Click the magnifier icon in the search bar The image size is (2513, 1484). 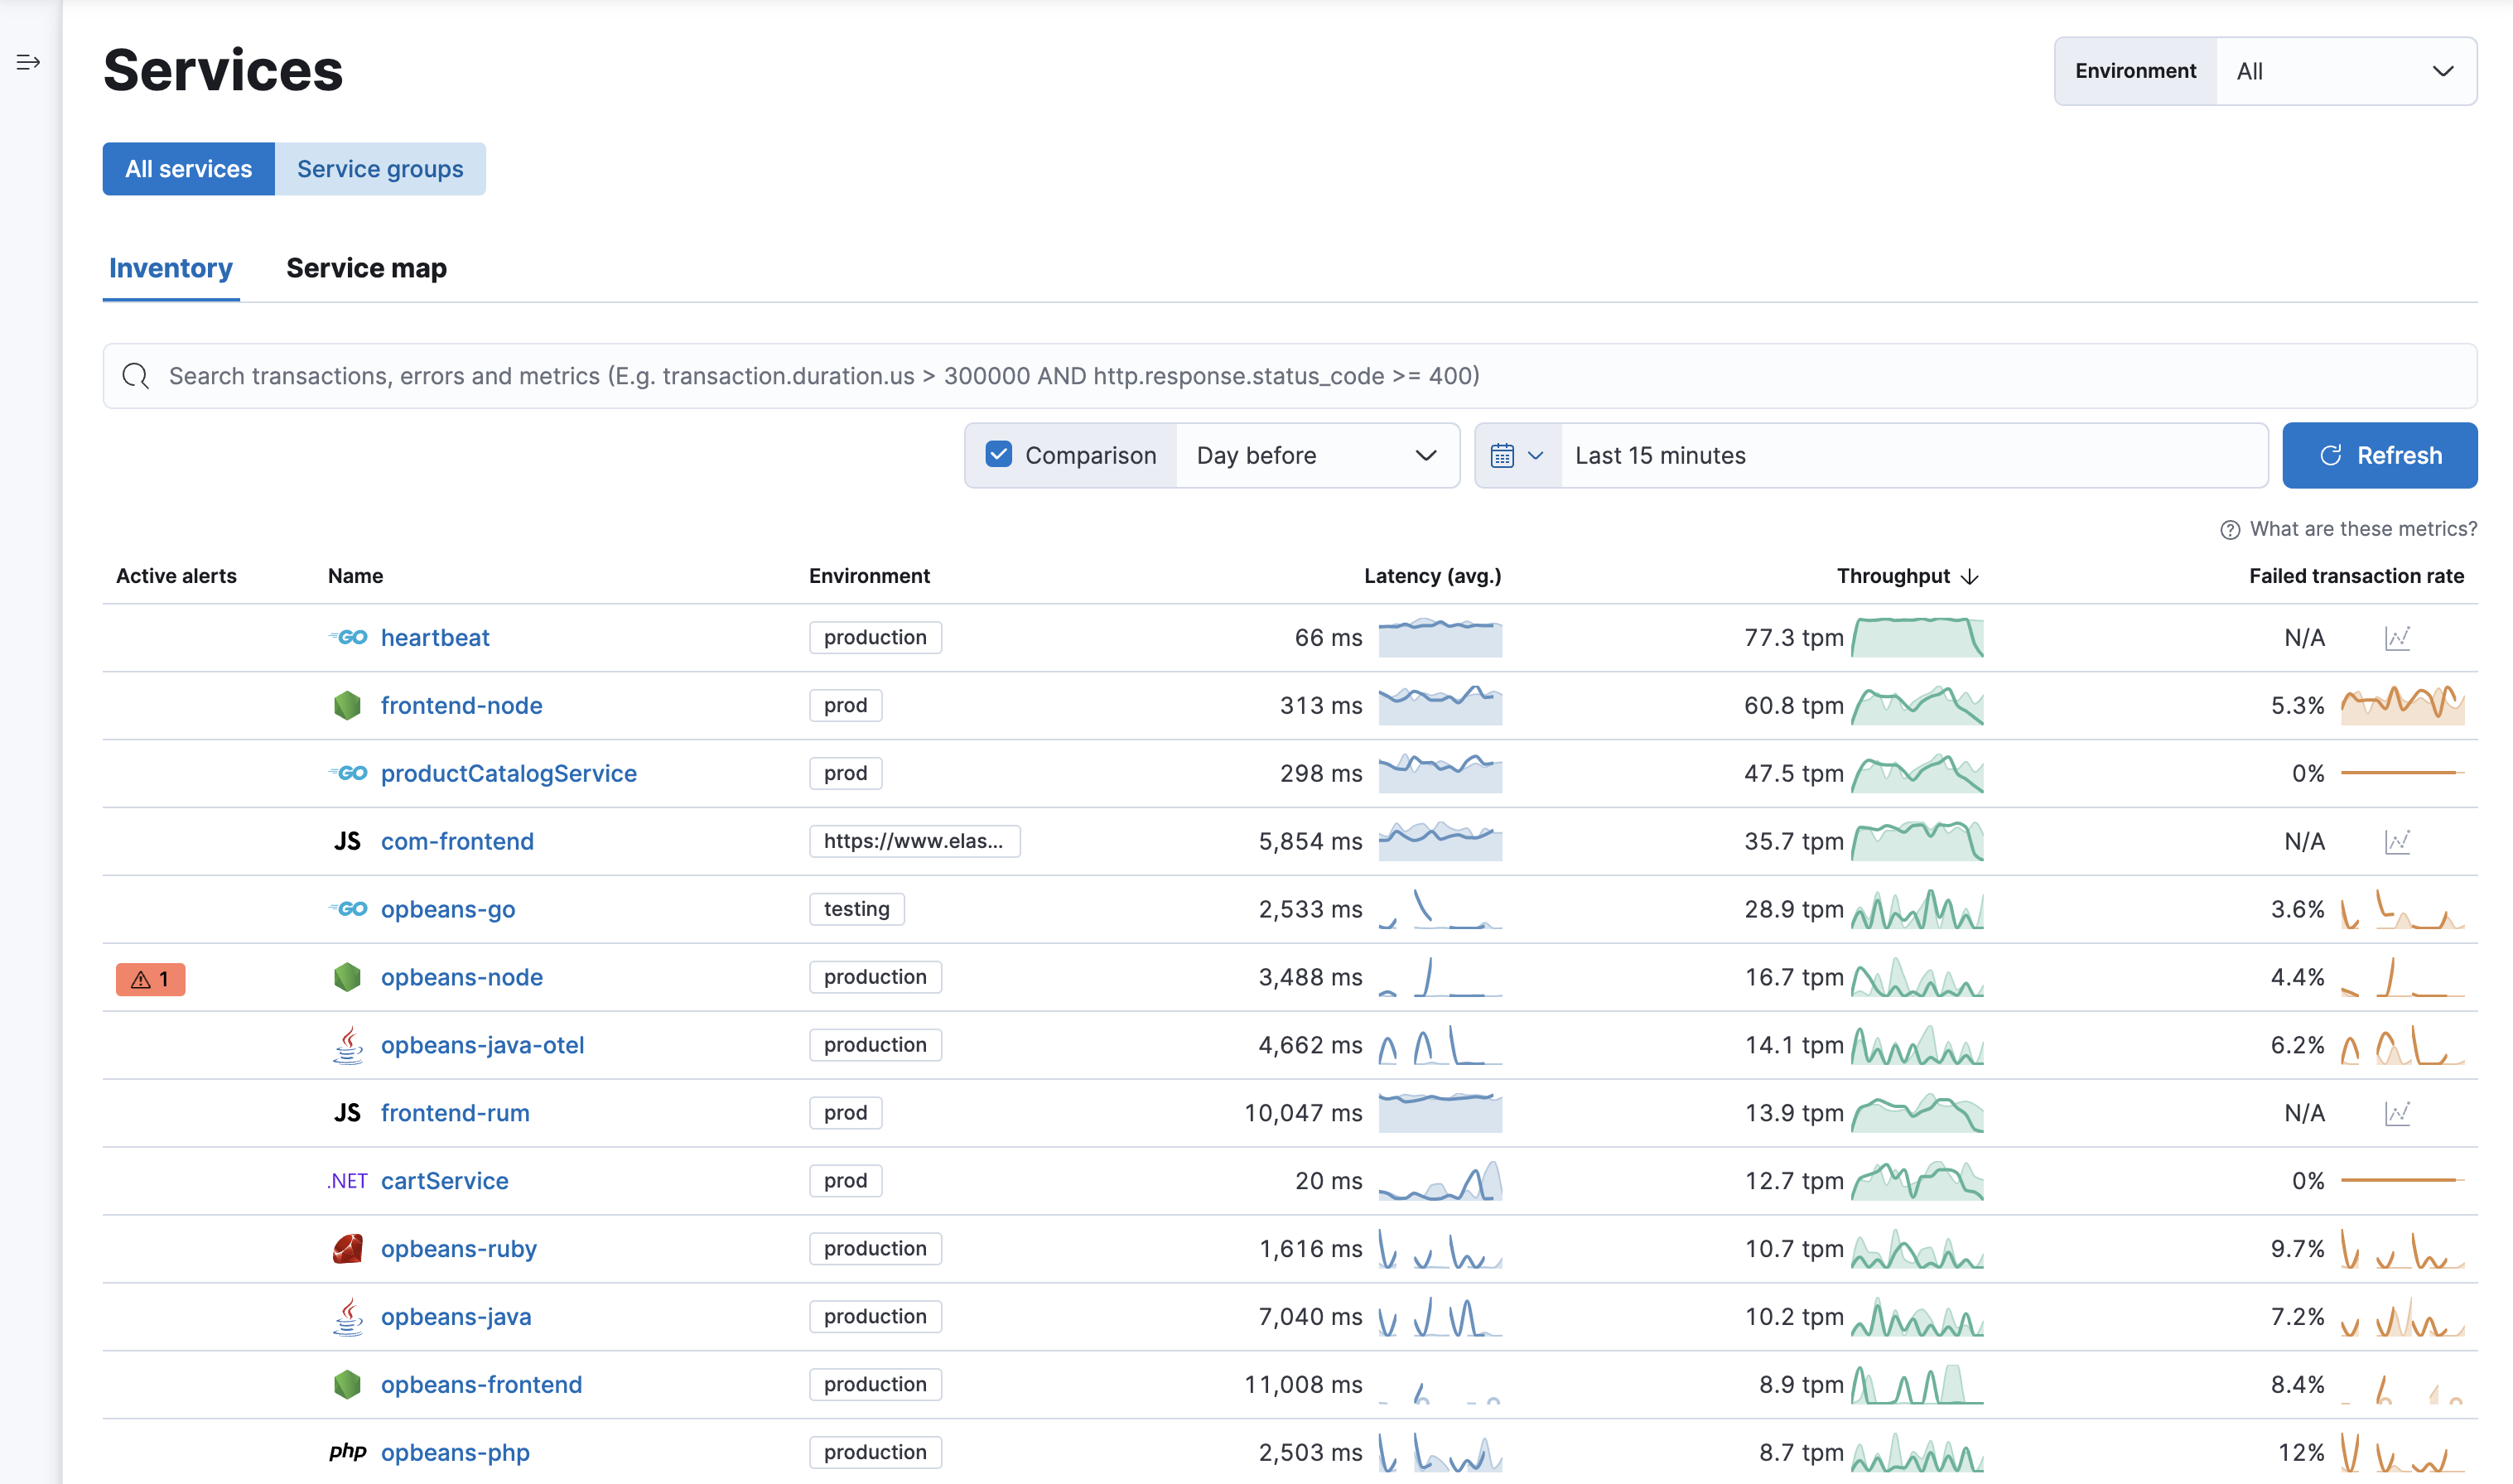pyautogui.click(x=135, y=376)
